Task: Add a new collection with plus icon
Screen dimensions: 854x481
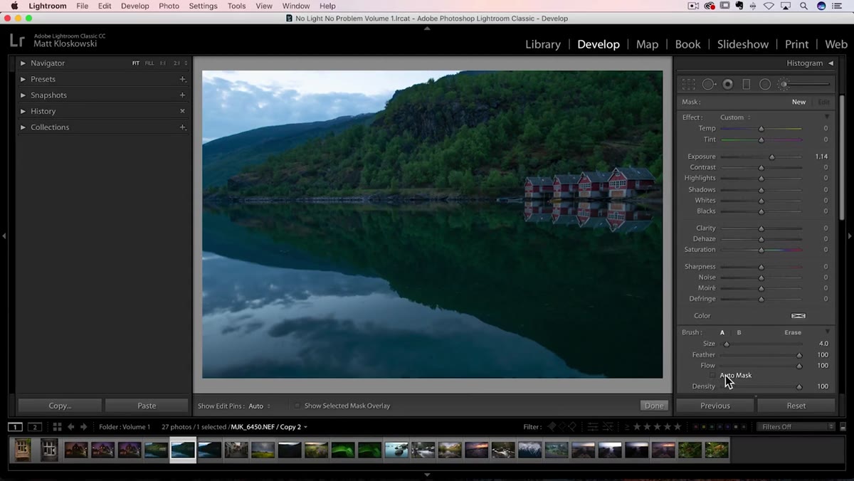Action: click(183, 127)
